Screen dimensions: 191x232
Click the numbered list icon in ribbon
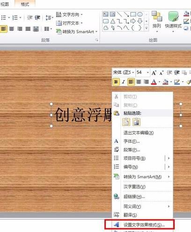click(15, 18)
